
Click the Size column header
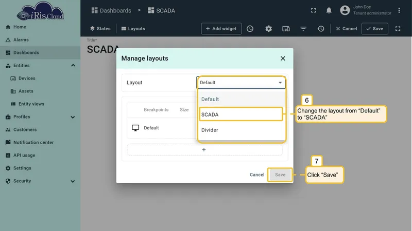(184, 110)
